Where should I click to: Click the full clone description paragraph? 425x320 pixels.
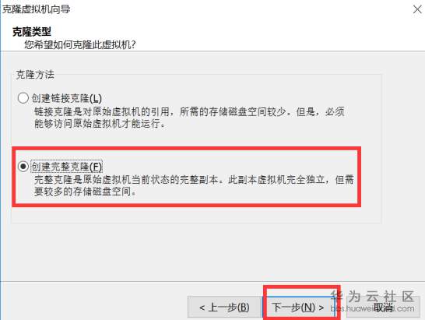tap(194, 185)
